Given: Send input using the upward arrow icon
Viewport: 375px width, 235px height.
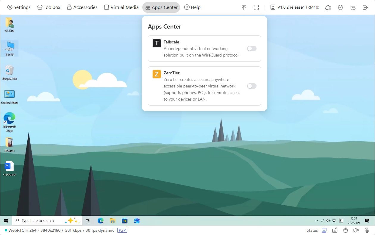Looking at the screenshot, I should [x=244, y=7].
